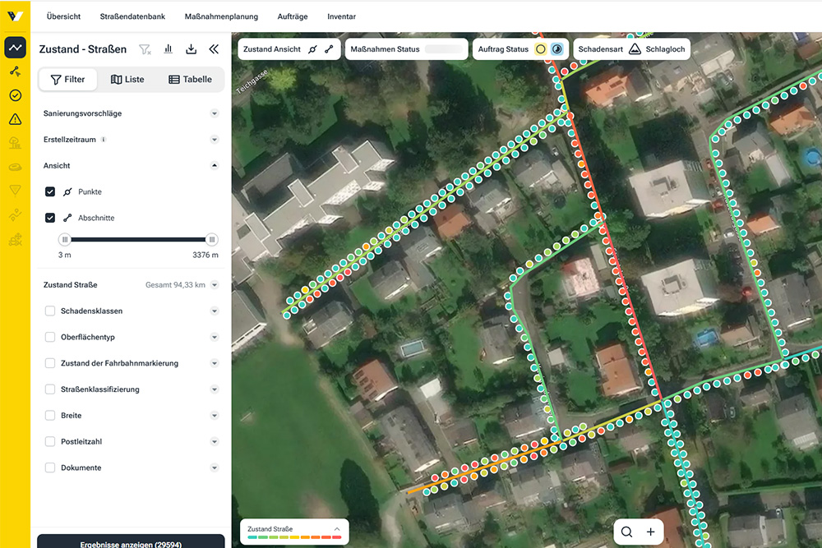Click the map search magnifier icon
822x548 pixels.
click(626, 532)
